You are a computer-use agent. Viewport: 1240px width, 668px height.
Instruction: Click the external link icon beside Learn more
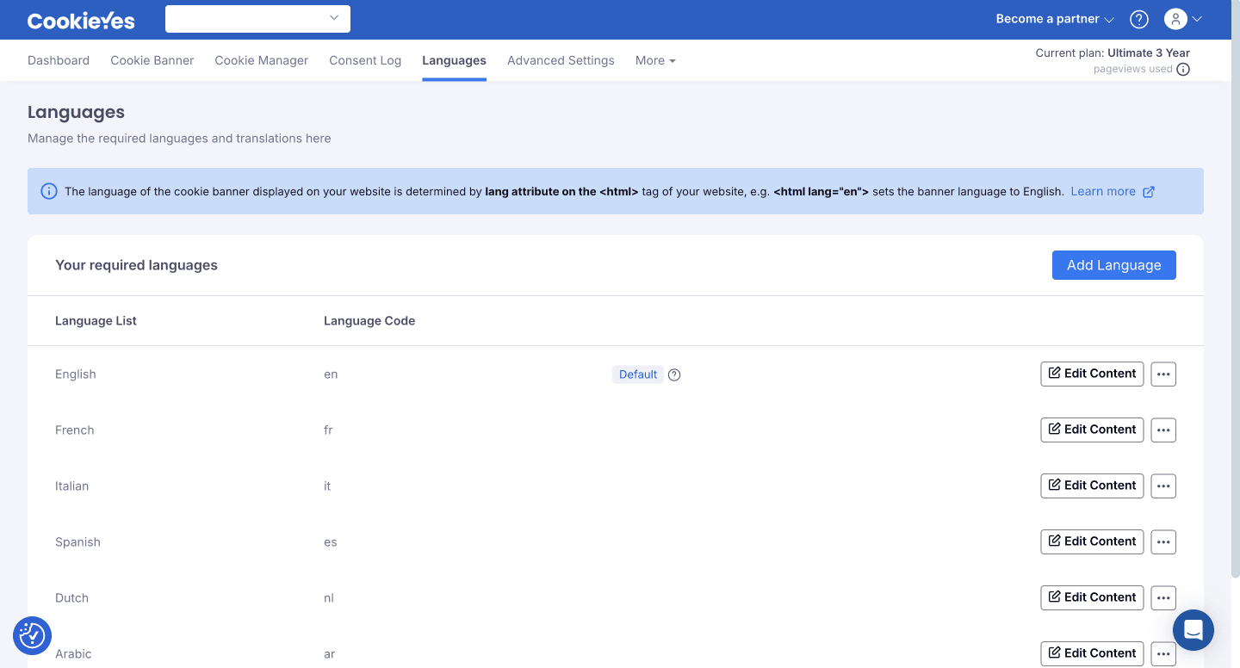point(1148,192)
